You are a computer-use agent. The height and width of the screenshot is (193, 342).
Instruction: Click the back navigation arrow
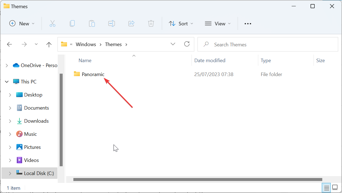[x=9, y=44]
